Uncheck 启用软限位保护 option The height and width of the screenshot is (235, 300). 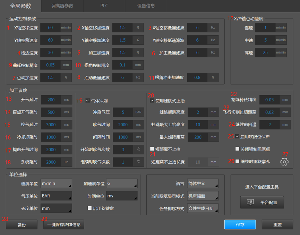237,137
